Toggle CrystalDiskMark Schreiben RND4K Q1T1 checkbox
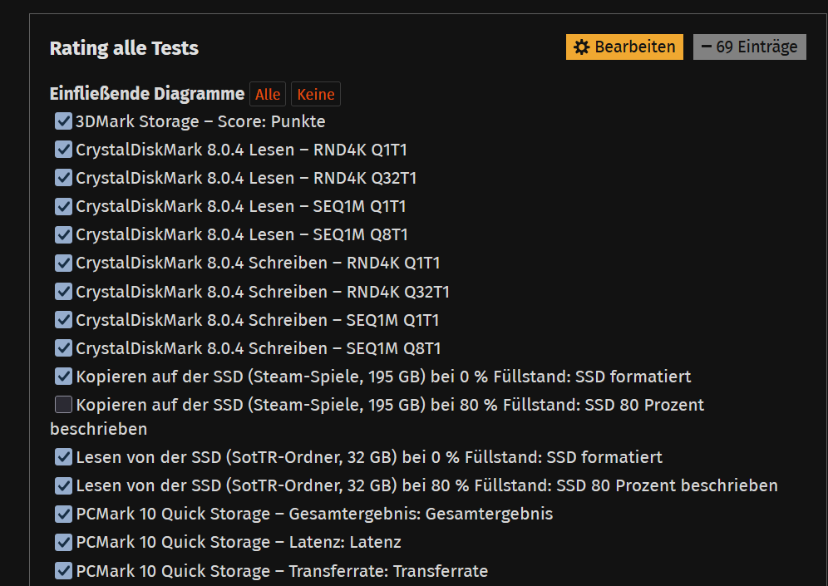 (64, 263)
